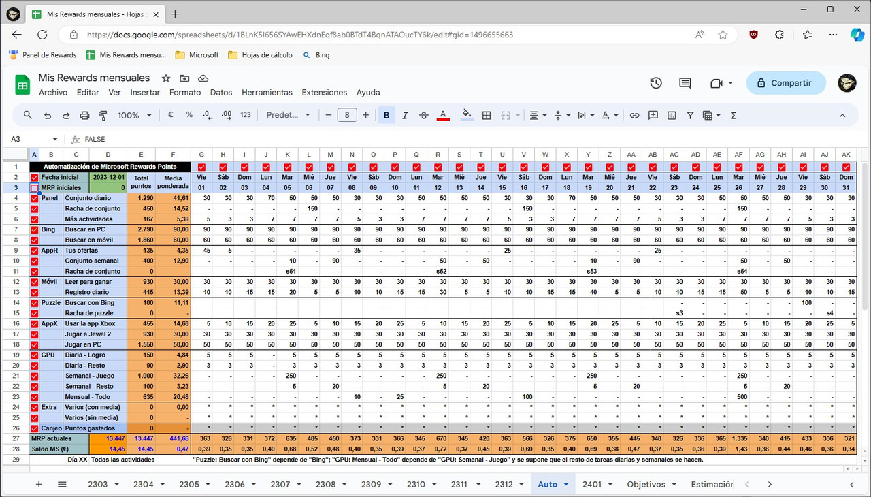The height and width of the screenshot is (497, 871).
Task: Click the search menus magnifier icon
Action: (28, 115)
